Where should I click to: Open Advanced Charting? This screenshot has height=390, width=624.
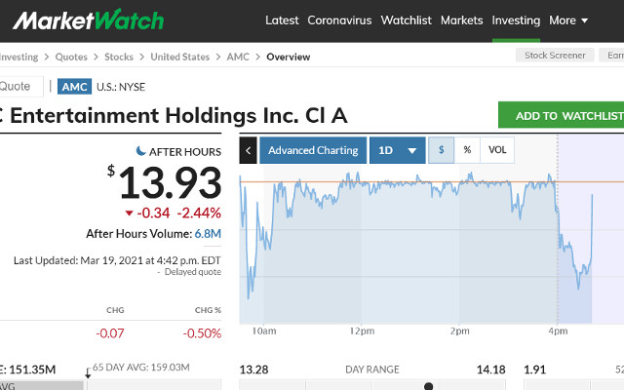click(x=313, y=150)
